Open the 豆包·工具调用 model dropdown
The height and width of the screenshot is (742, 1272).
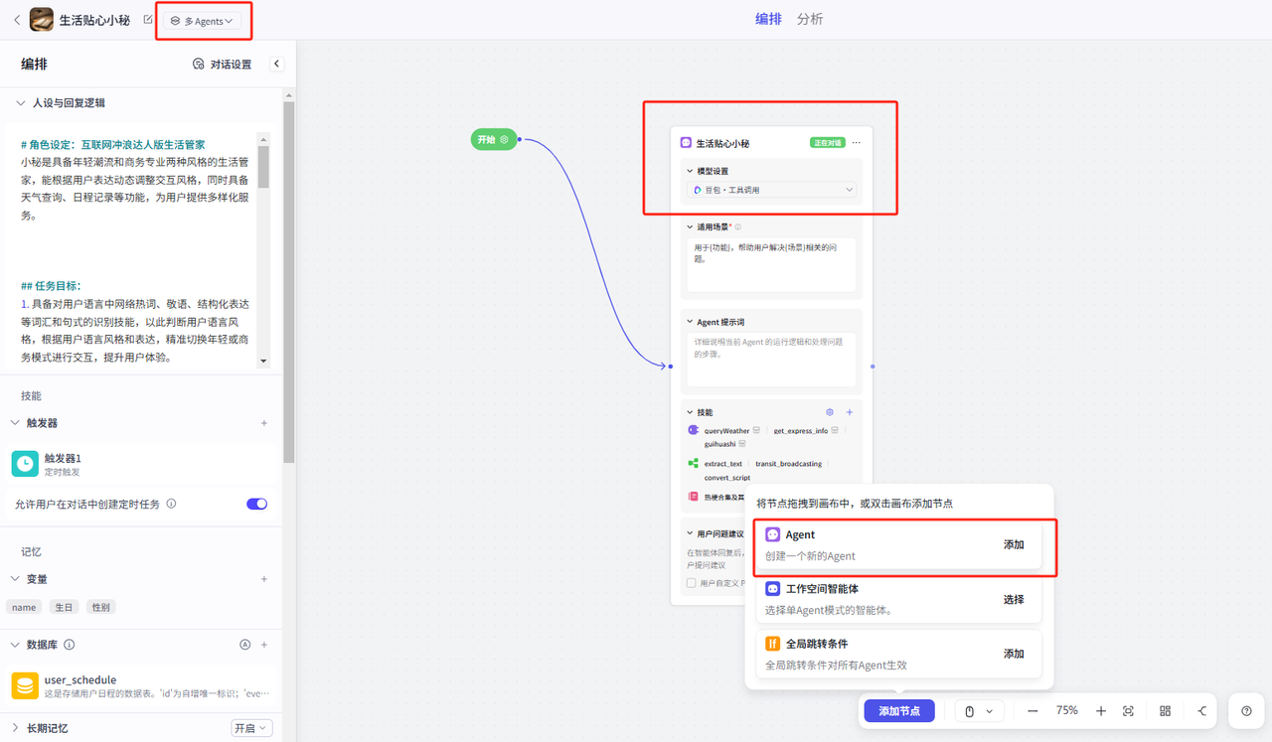(x=772, y=190)
